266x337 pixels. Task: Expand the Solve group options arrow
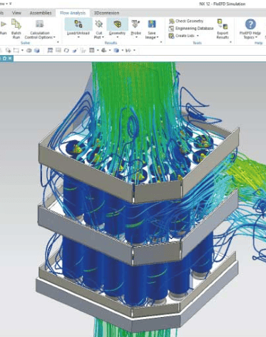(58, 42)
